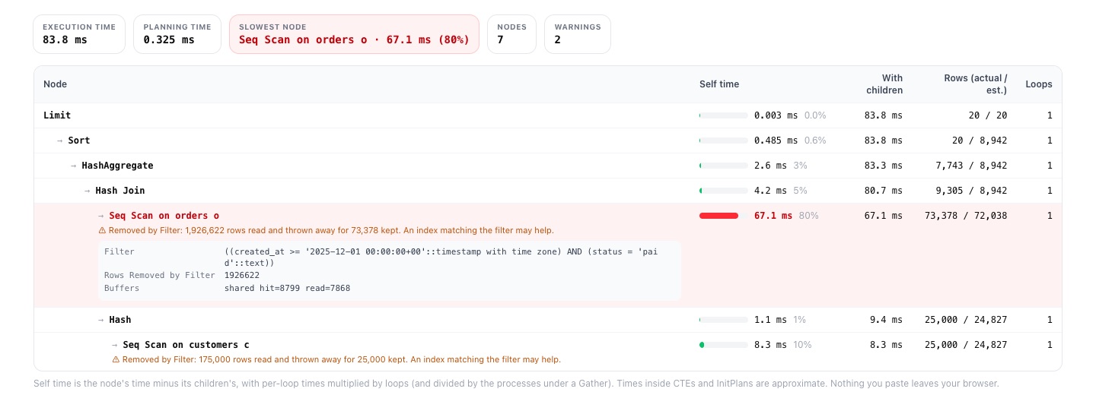The image size is (1096, 395).
Task: Click the self-time bar for customers scan
Action: tap(723, 345)
